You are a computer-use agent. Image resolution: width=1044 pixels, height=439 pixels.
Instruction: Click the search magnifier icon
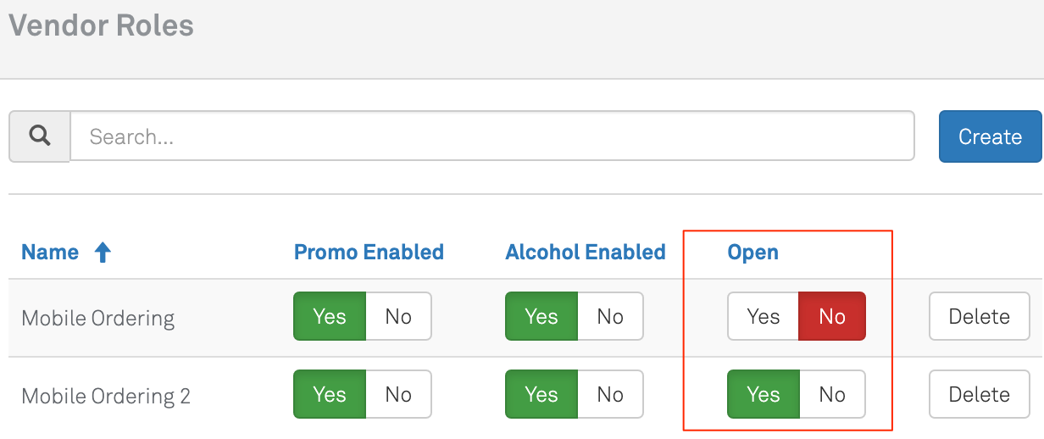pyautogui.click(x=39, y=136)
